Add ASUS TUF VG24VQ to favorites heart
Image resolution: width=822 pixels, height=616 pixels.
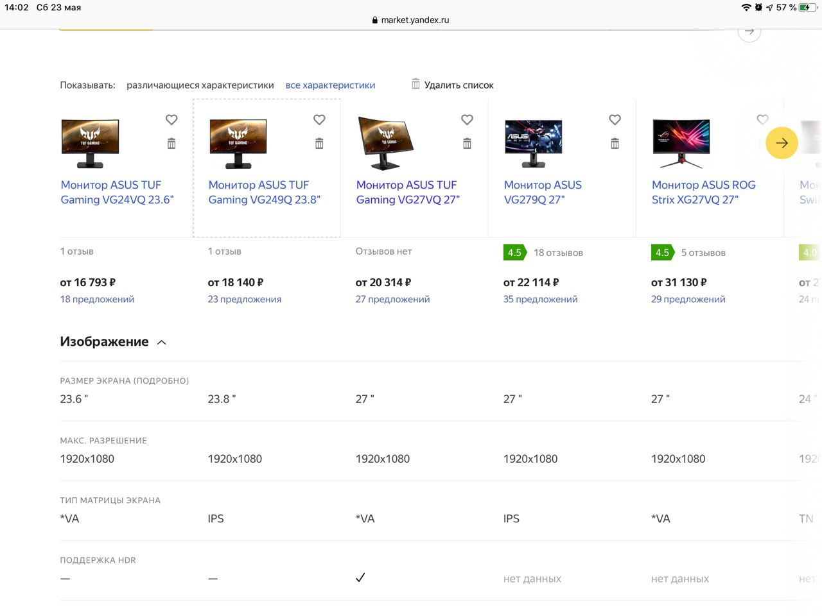pyautogui.click(x=171, y=120)
